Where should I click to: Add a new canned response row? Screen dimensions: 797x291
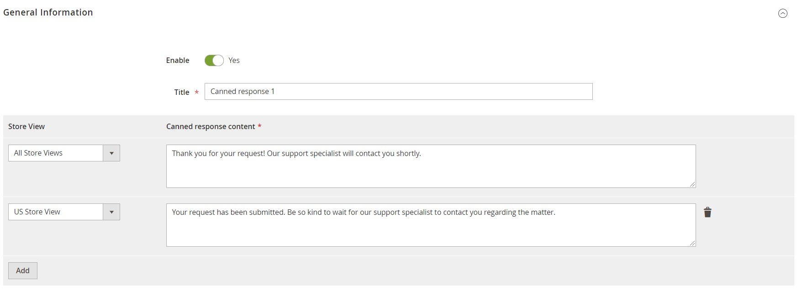coord(23,270)
